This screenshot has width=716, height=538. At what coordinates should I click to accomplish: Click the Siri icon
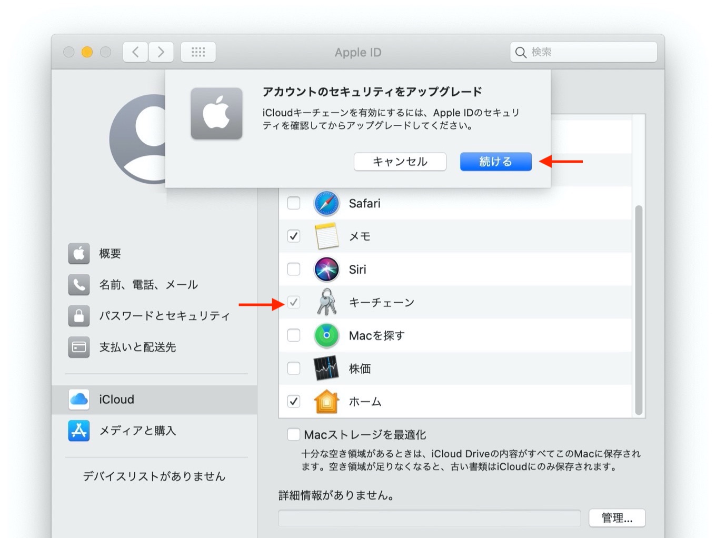coord(326,270)
